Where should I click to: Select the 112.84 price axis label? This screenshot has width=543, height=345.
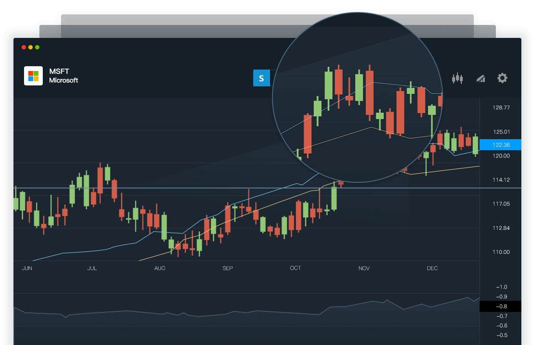pyautogui.click(x=501, y=228)
